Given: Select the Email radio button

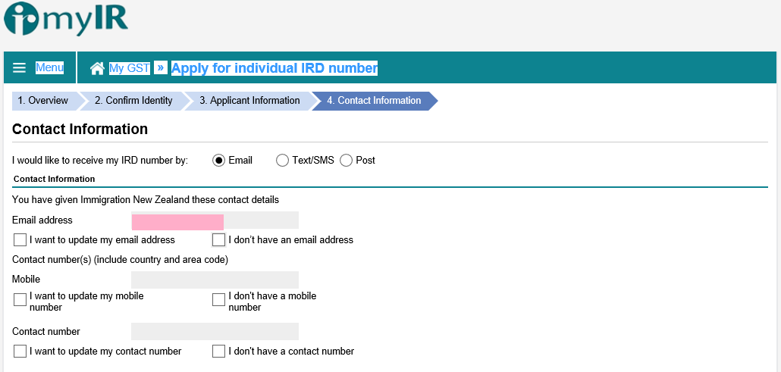Looking at the screenshot, I should tap(219, 161).
